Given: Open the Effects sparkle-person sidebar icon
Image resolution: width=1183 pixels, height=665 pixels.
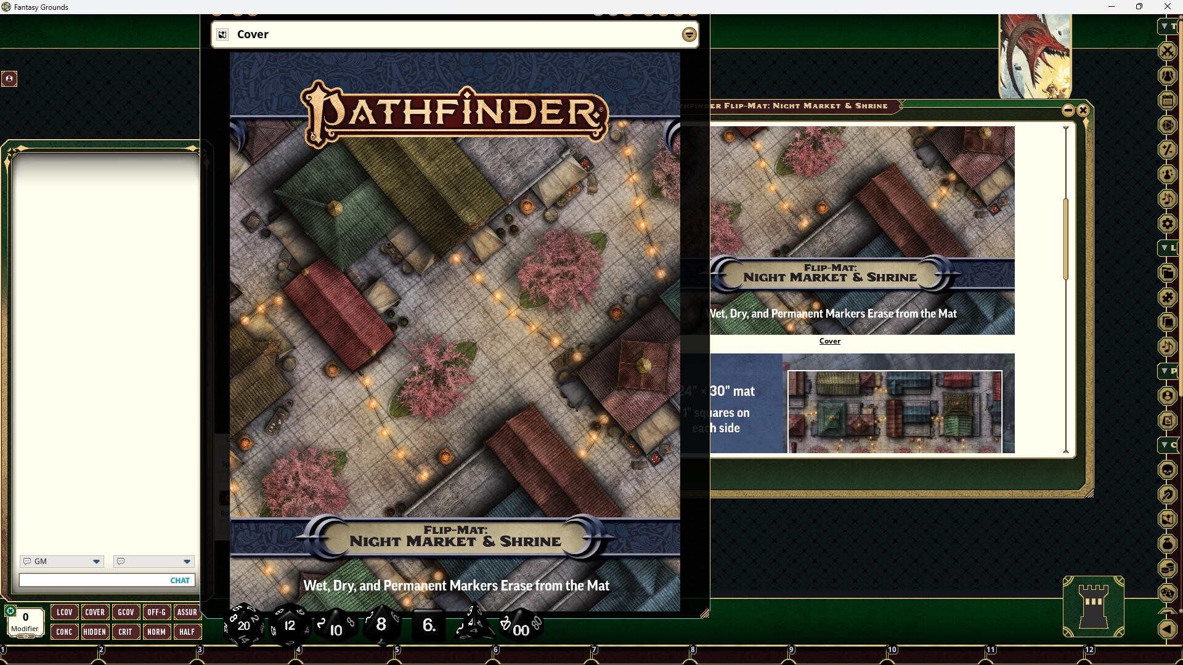Looking at the screenshot, I should coord(1168,174).
